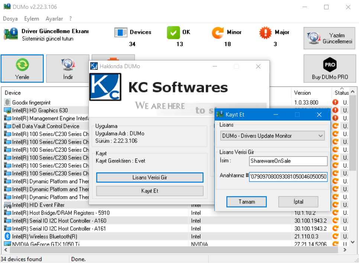This screenshot has width=359, height=263.
Task: Click the green OK checkmark icon
Action: 173,33
